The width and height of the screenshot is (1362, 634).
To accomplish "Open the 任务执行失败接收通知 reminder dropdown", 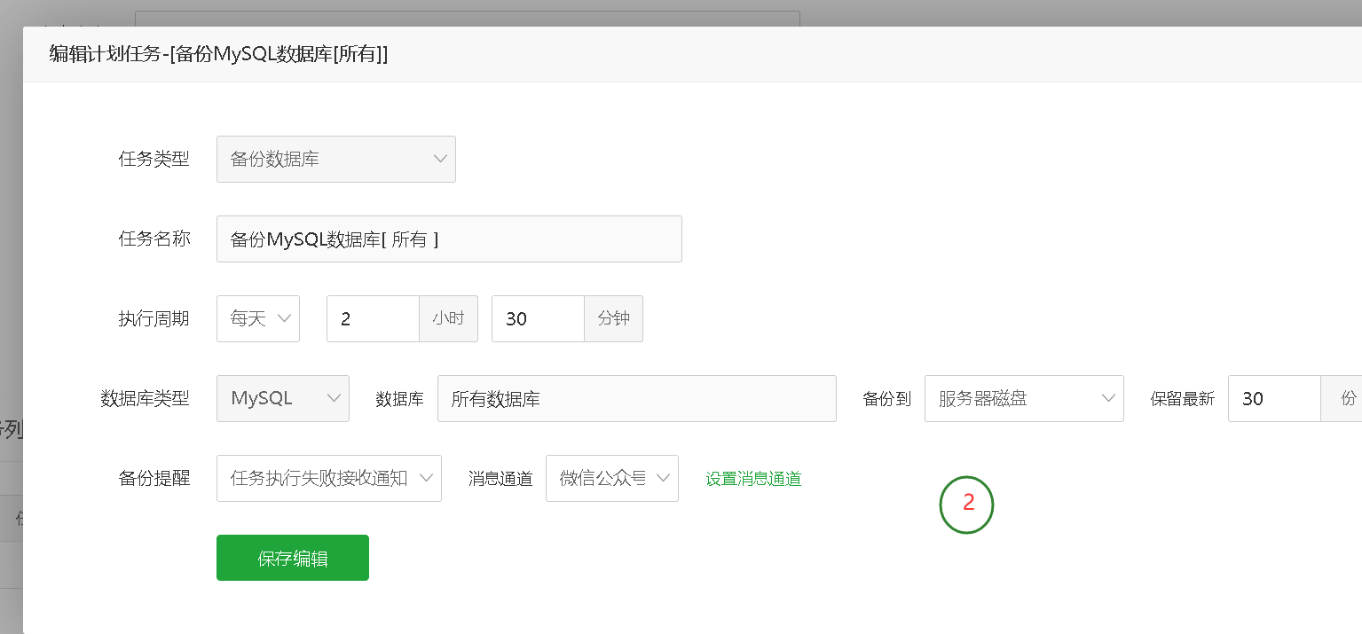I will click(x=329, y=478).
